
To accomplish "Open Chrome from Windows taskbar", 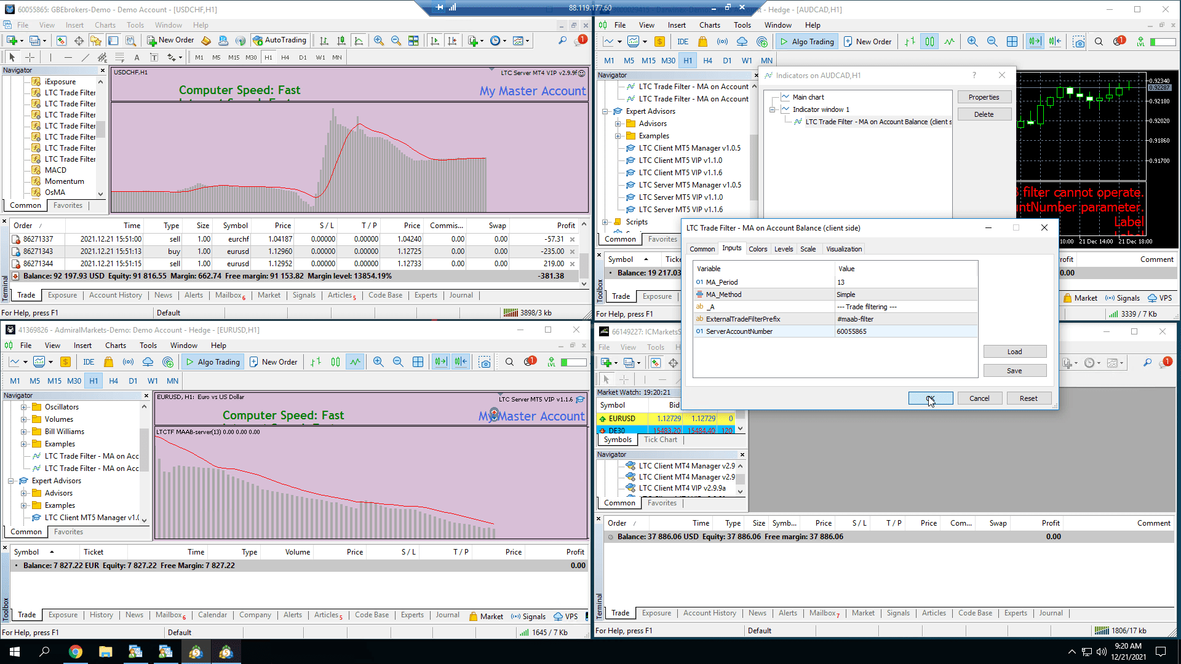I will (x=75, y=652).
